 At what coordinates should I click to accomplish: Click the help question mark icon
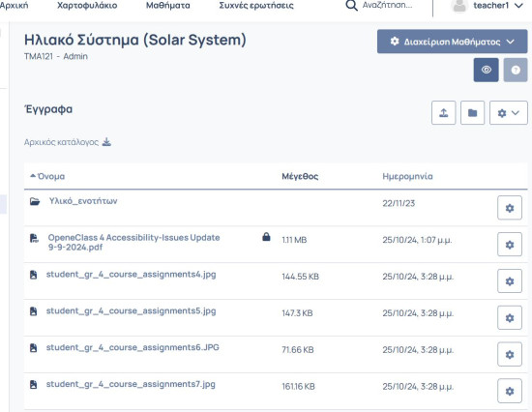point(516,70)
